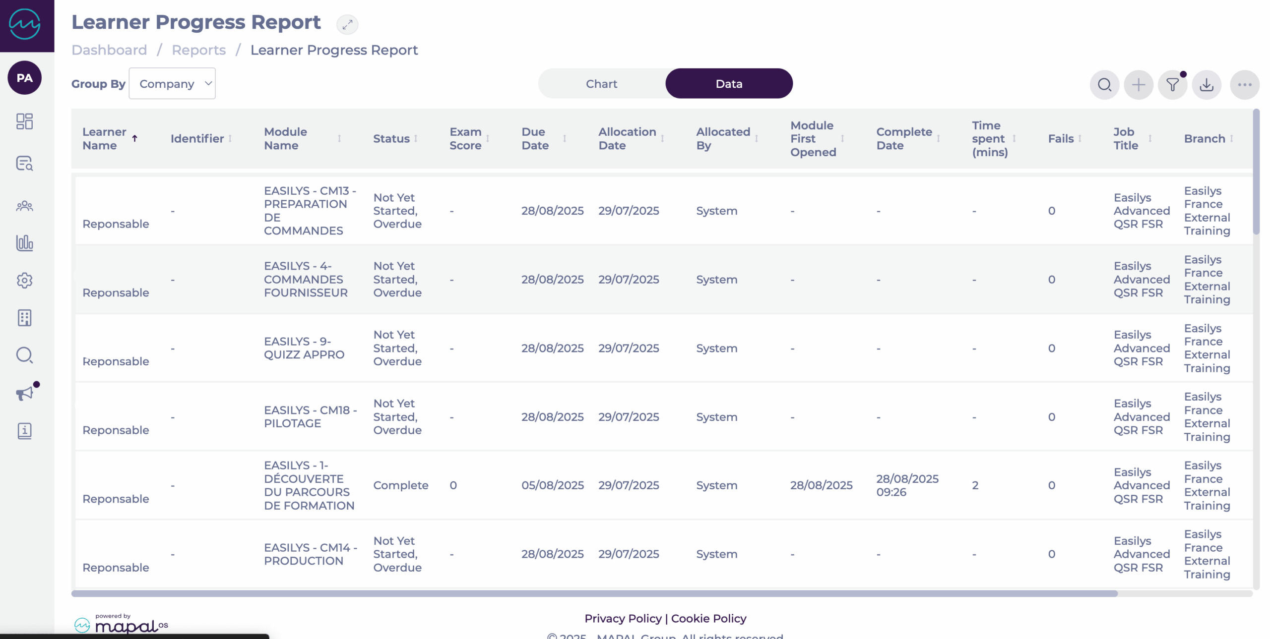Click the horizontal table scrollbar

[594, 593]
